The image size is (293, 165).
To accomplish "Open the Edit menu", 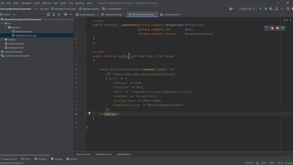I will pos(9,3).
